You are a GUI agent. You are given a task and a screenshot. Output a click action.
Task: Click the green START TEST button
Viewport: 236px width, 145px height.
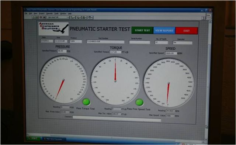142,30
